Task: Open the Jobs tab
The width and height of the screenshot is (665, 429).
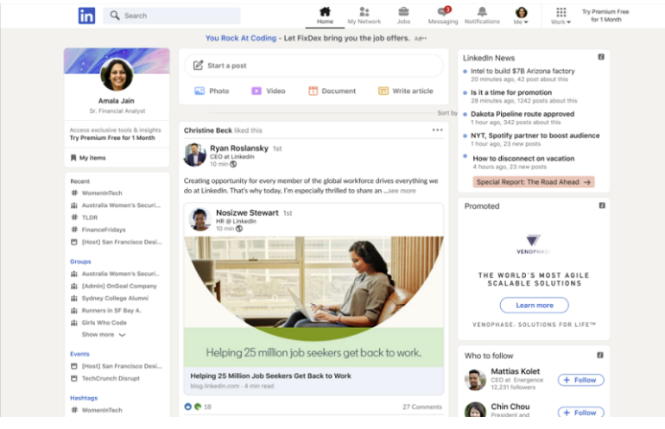Action: 403,16
